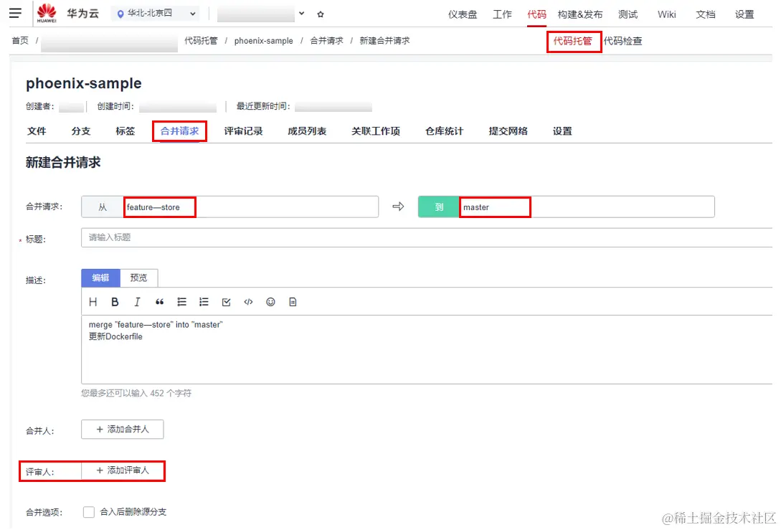The width and height of the screenshot is (781, 530).
Task: Apply bold formatting in description editor
Action: (x=115, y=302)
